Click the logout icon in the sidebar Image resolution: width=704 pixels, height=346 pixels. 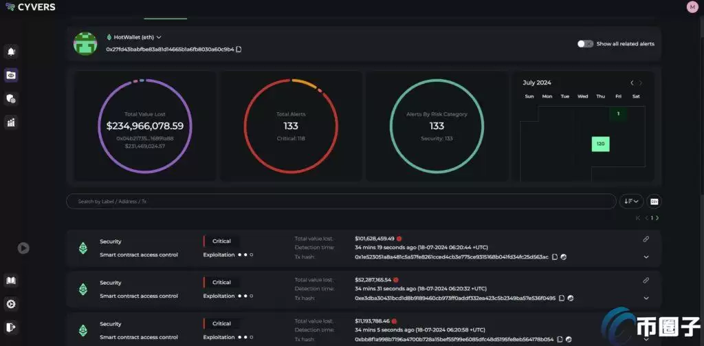click(x=11, y=327)
